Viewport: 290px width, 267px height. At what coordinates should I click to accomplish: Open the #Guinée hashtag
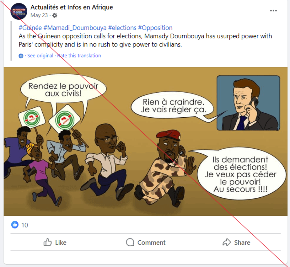pyautogui.click(x=30, y=28)
